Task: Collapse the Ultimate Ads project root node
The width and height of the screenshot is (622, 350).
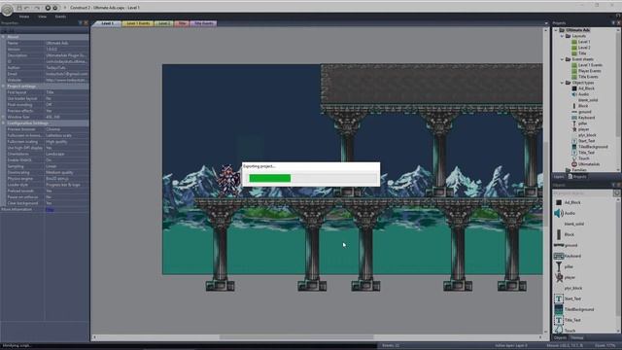Action: click(x=556, y=30)
